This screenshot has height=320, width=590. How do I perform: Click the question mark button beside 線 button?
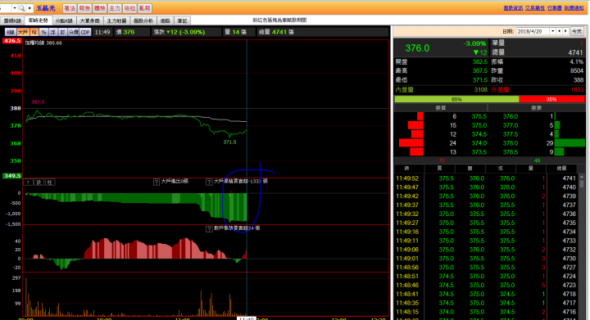pyautogui.click(x=28, y=183)
